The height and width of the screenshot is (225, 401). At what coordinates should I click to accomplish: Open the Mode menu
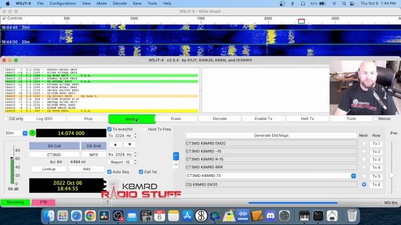pos(102,3)
